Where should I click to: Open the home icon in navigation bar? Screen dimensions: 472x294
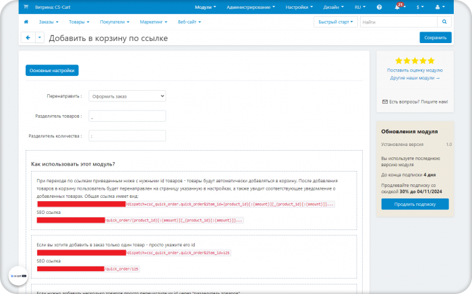(26, 22)
